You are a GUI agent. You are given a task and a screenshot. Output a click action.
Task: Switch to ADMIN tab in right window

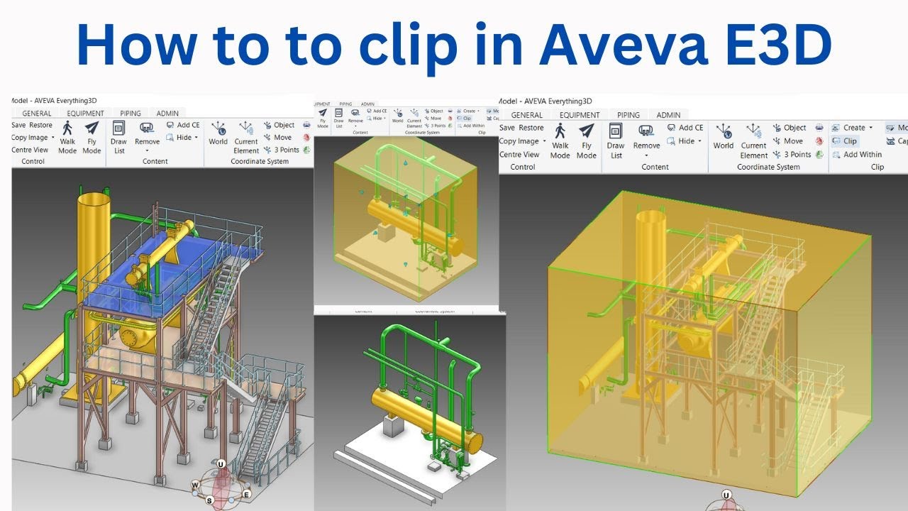point(668,115)
